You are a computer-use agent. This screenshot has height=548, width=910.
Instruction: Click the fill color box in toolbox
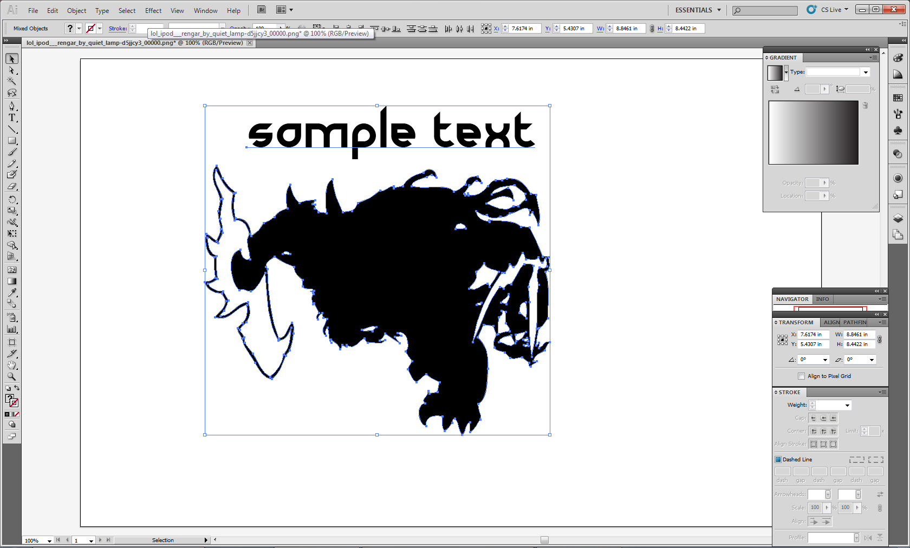(x=10, y=399)
